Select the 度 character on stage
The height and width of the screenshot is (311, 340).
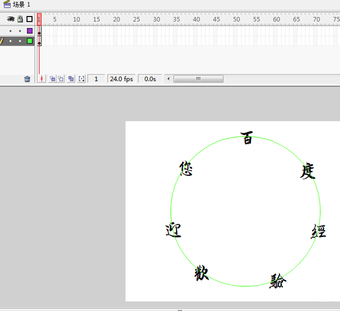307,172
